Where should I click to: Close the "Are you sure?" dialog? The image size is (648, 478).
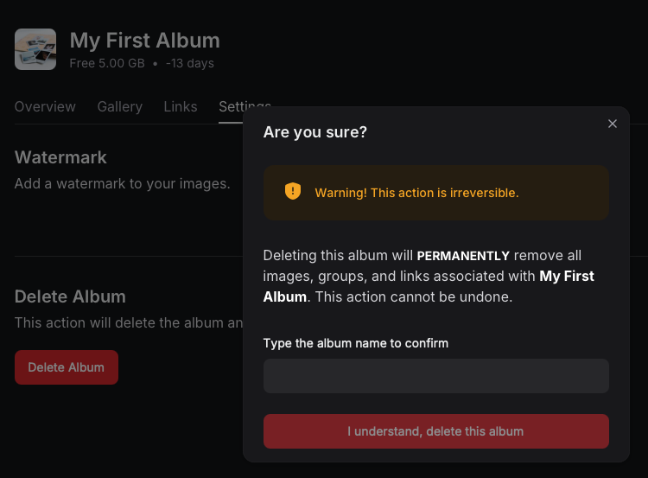(612, 124)
